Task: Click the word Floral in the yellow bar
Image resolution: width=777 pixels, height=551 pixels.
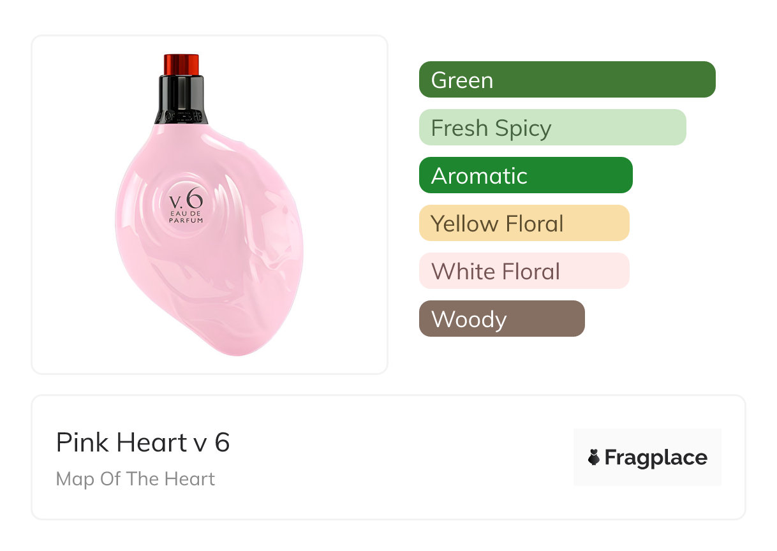Action: pos(535,224)
